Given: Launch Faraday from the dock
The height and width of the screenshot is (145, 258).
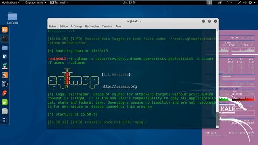Looking at the screenshot, I should click(4, 93).
